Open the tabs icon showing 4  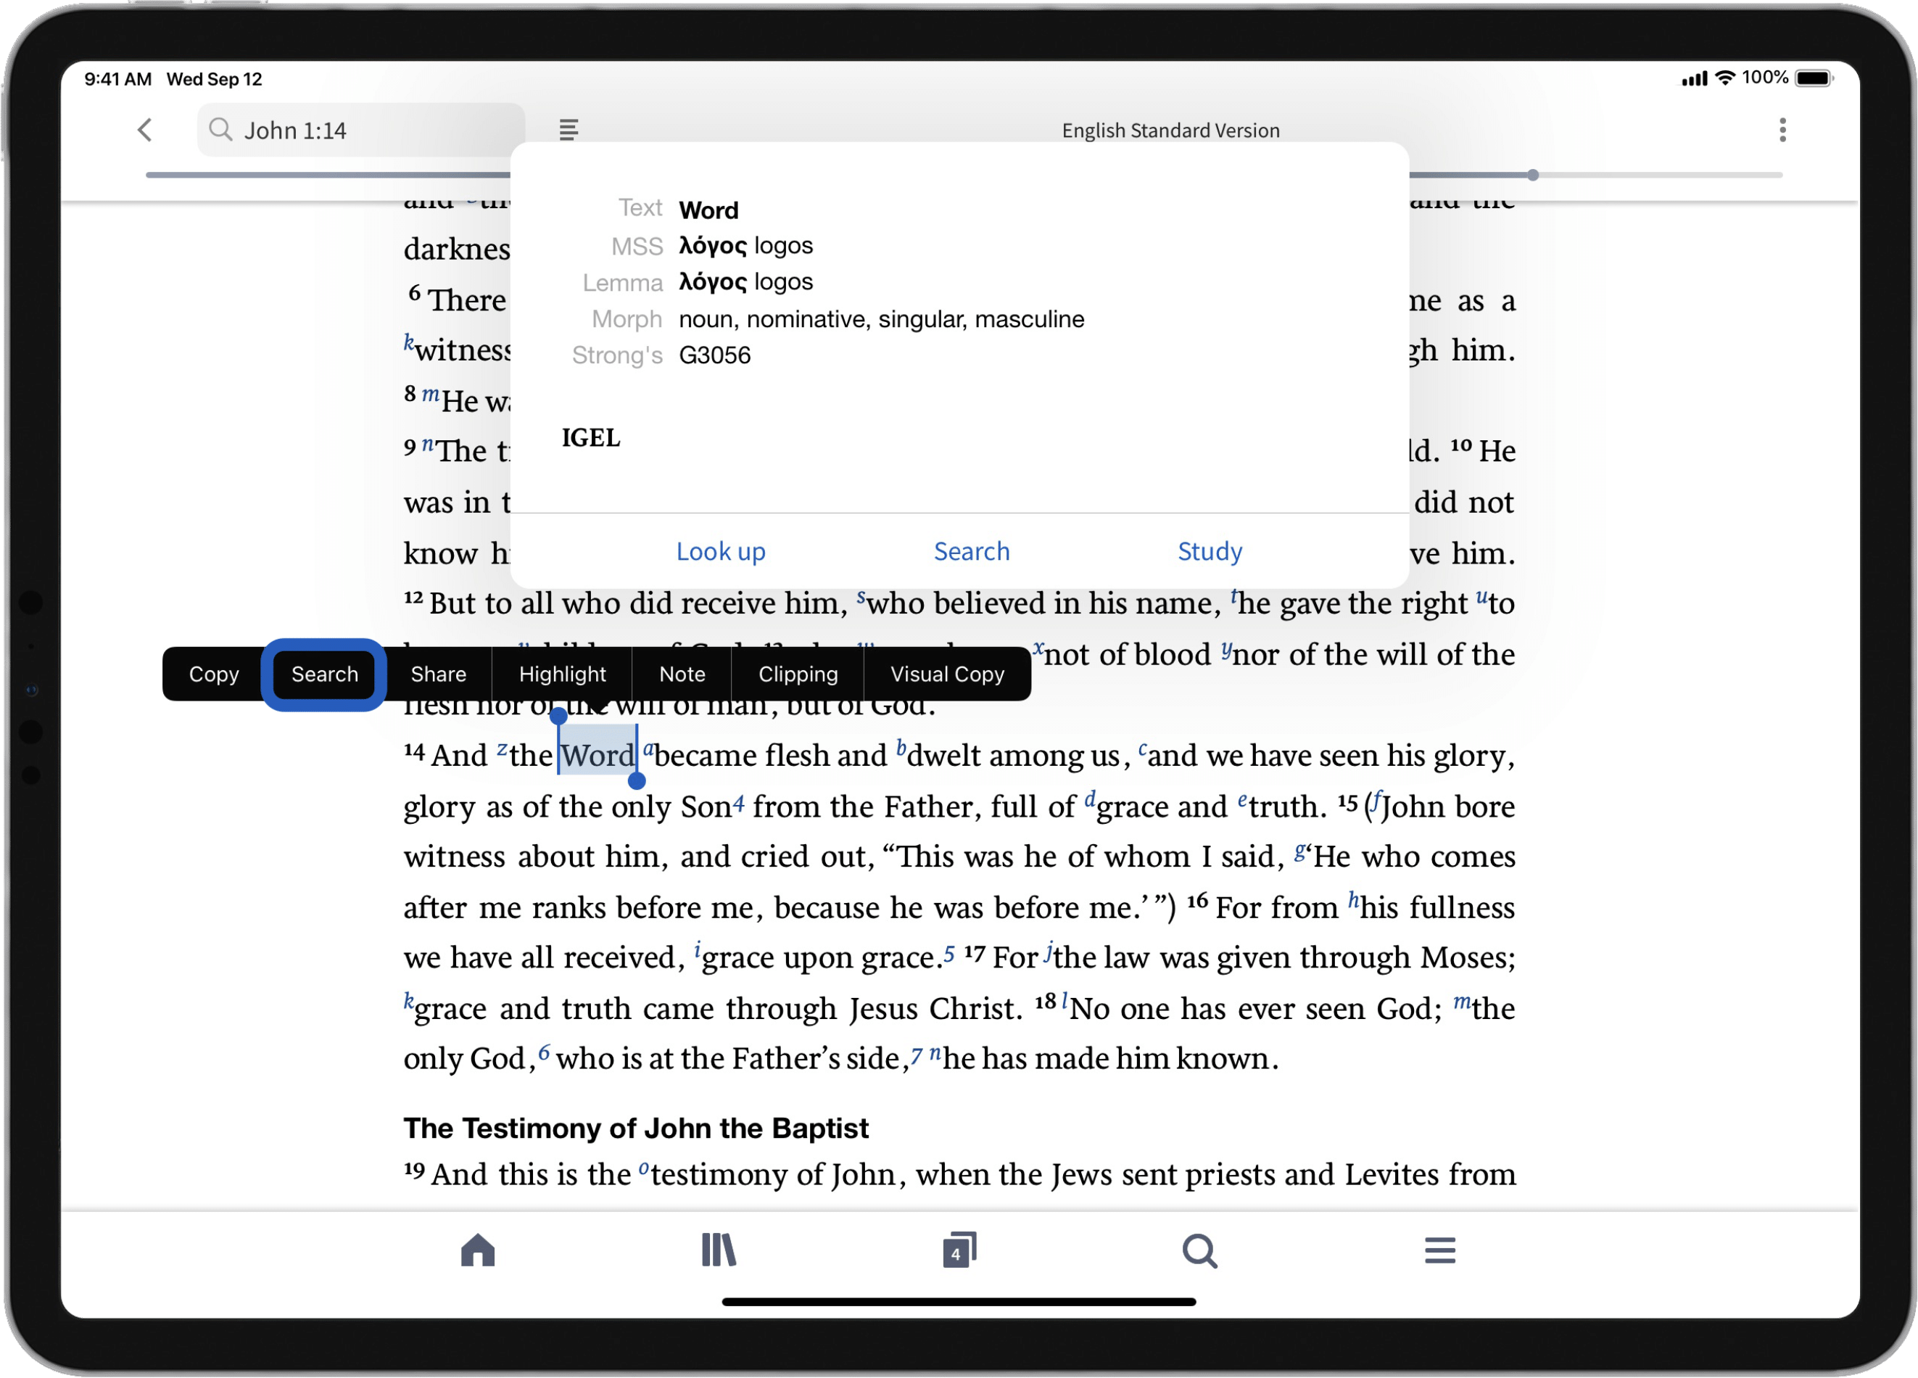(959, 1250)
